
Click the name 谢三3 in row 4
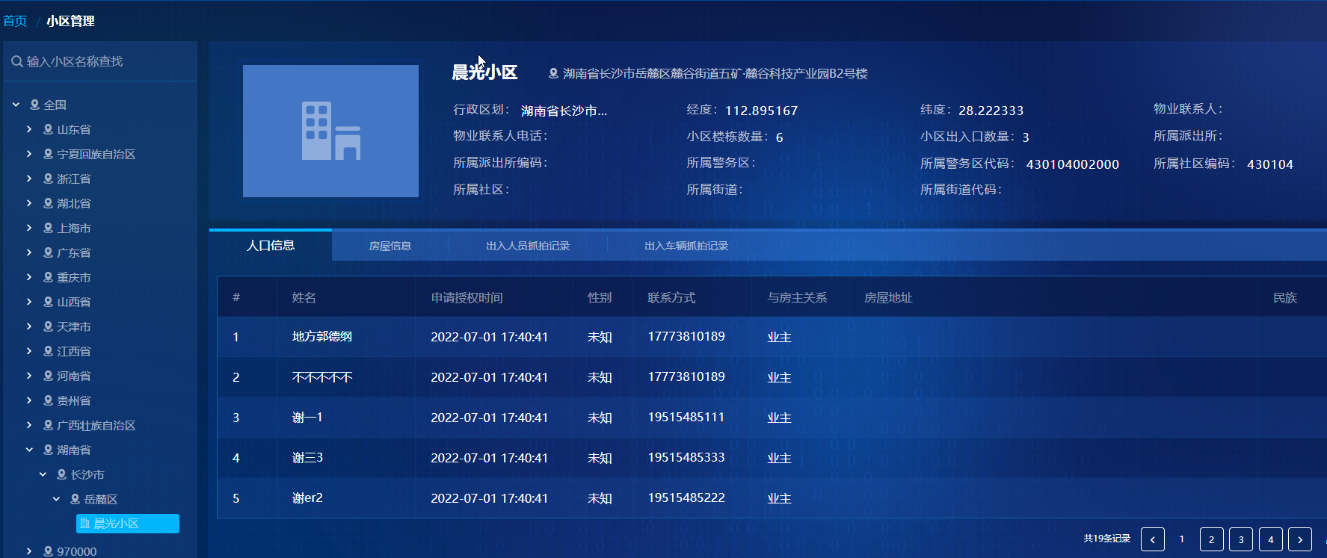[x=307, y=458]
